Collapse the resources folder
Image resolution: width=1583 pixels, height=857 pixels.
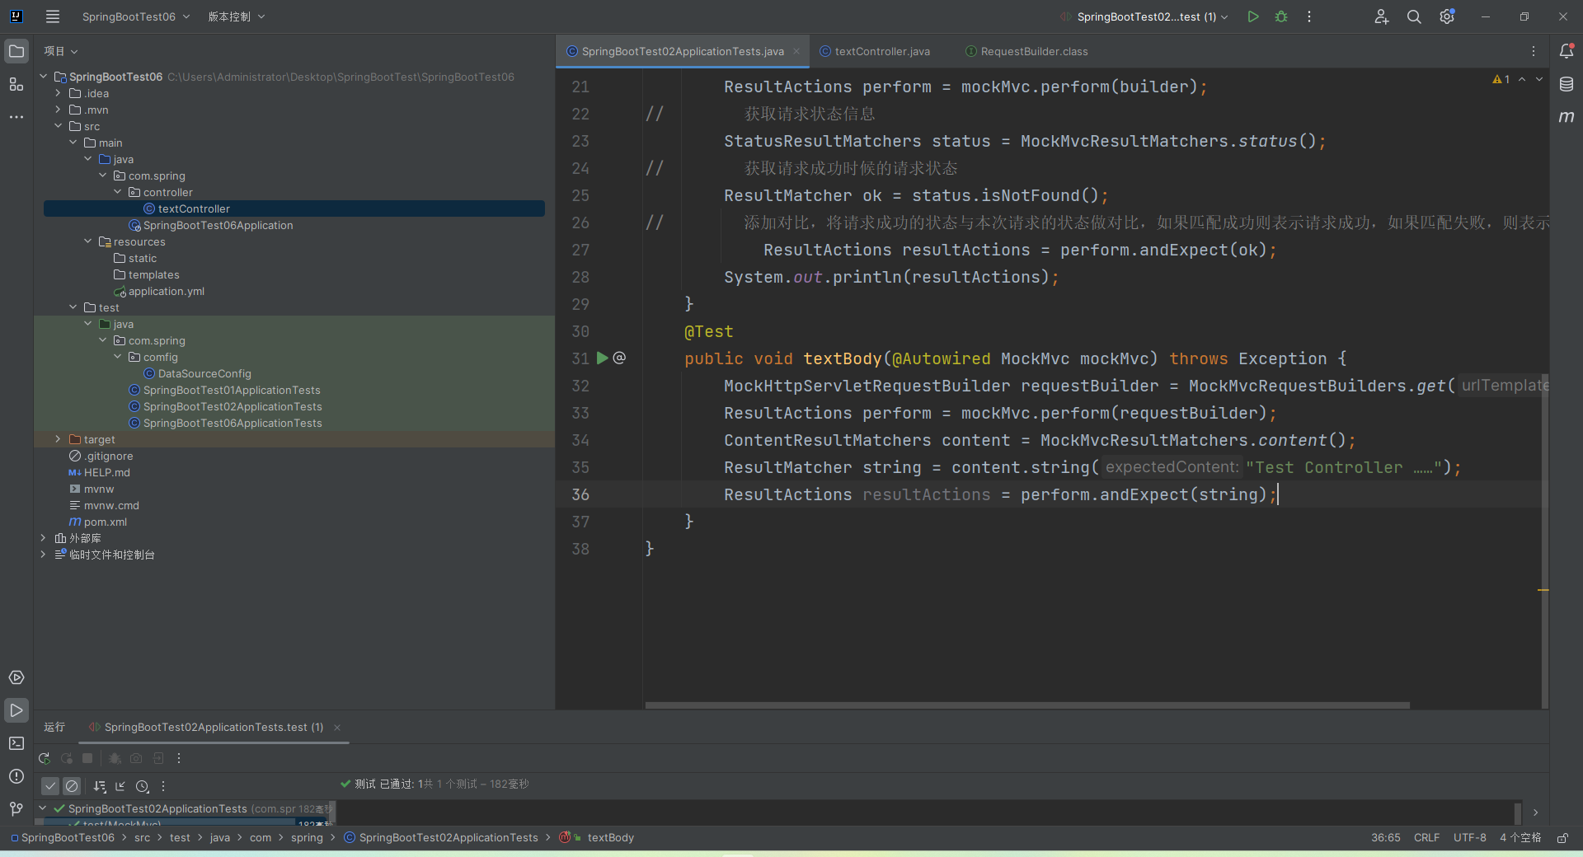[87, 241]
